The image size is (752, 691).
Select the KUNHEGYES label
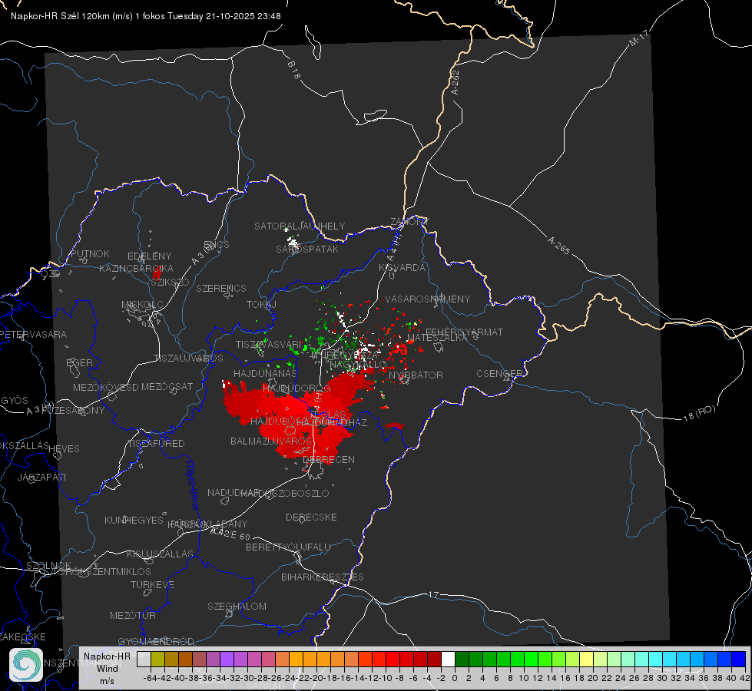(134, 521)
